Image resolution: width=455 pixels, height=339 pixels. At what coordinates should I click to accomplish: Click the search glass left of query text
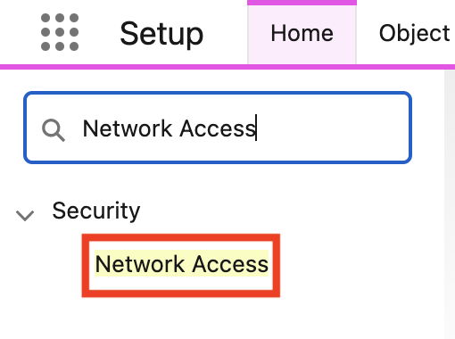coord(54,130)
